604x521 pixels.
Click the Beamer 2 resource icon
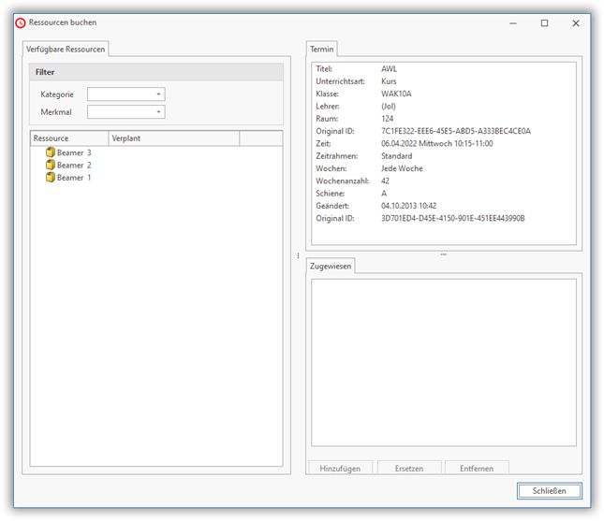[51, 165]
